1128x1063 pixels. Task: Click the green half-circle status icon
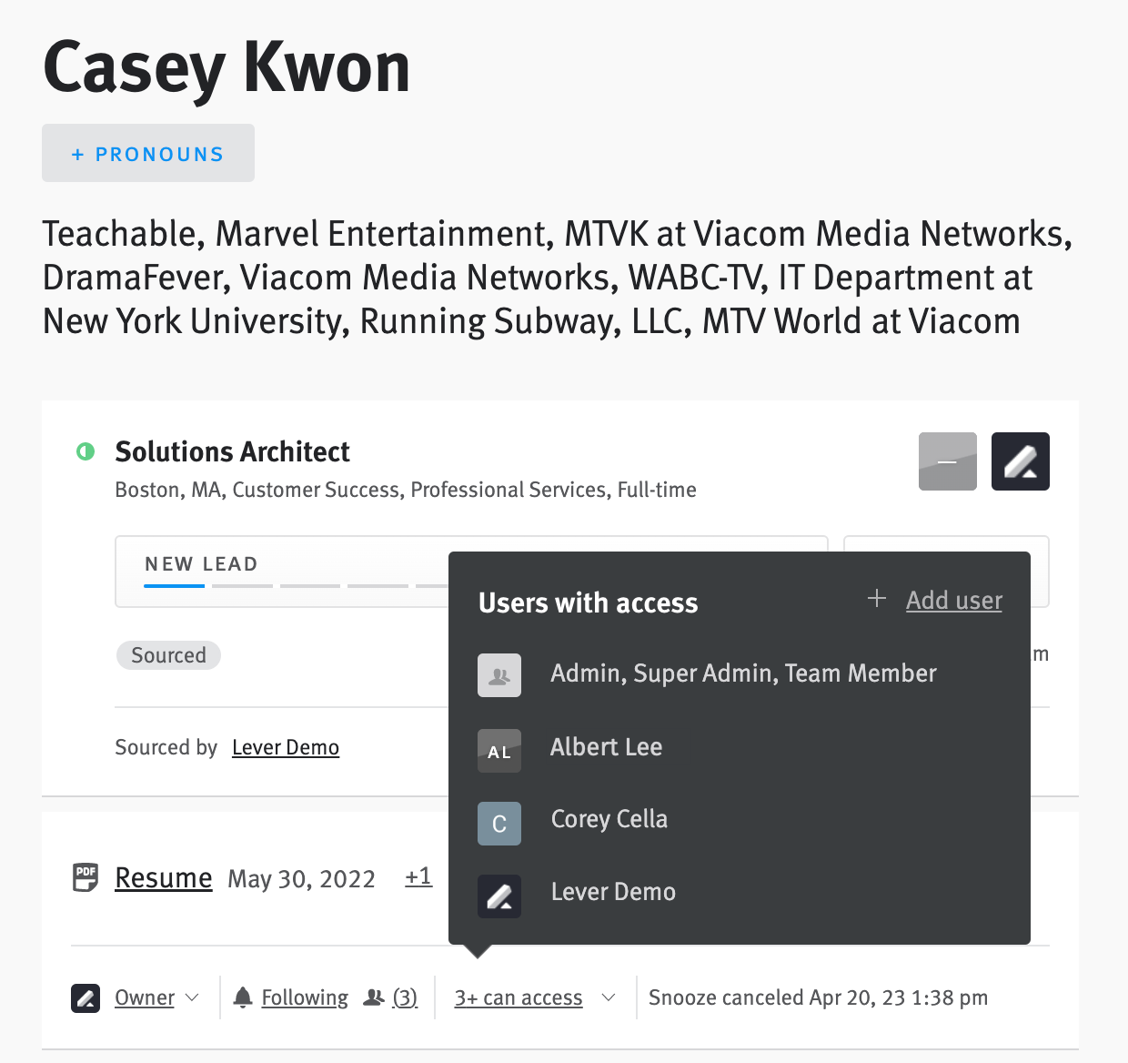[86, 451]
